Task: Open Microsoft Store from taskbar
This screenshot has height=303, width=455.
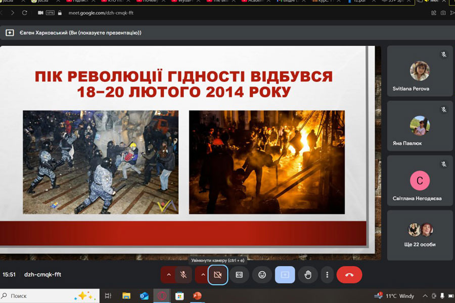Action: (x=179, y=296)
